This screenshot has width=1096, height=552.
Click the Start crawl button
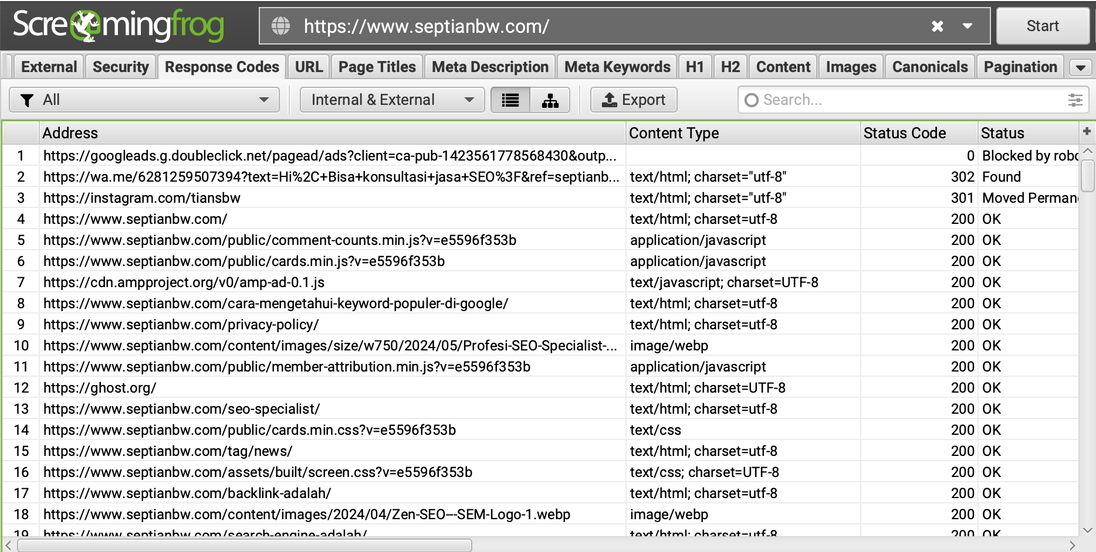(x=1043, y=26)
